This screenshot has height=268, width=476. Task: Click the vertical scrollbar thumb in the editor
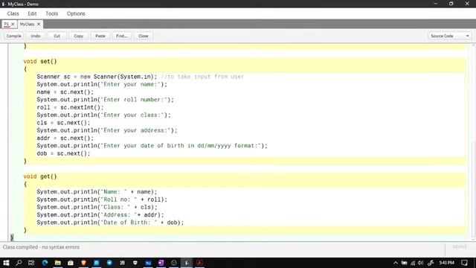(x=473, y=190)
